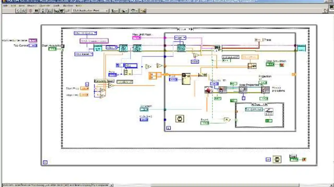Open the No Reset enum constant dropdown

[83, 54]
